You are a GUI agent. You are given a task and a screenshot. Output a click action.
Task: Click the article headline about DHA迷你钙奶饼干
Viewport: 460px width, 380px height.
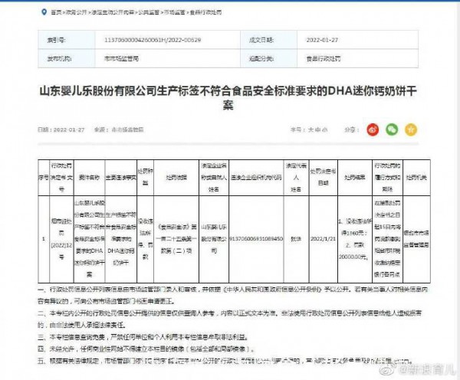[x=228, y=97]
